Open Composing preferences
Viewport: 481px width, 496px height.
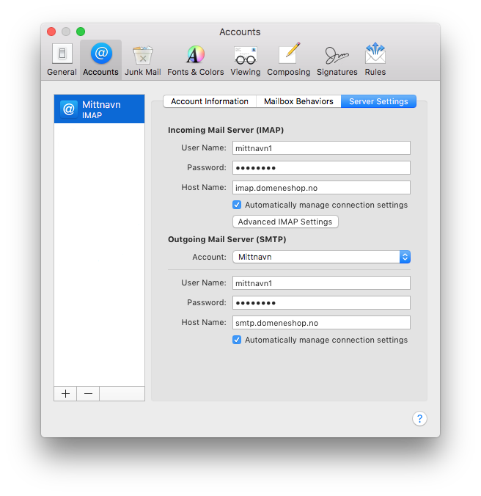pyautogui.click(x=288, y=59)
